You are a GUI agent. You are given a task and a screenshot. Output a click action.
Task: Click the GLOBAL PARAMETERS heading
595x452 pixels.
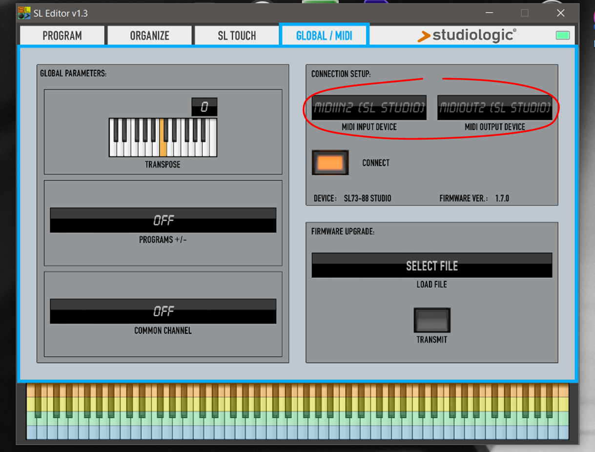pos(73,73)
